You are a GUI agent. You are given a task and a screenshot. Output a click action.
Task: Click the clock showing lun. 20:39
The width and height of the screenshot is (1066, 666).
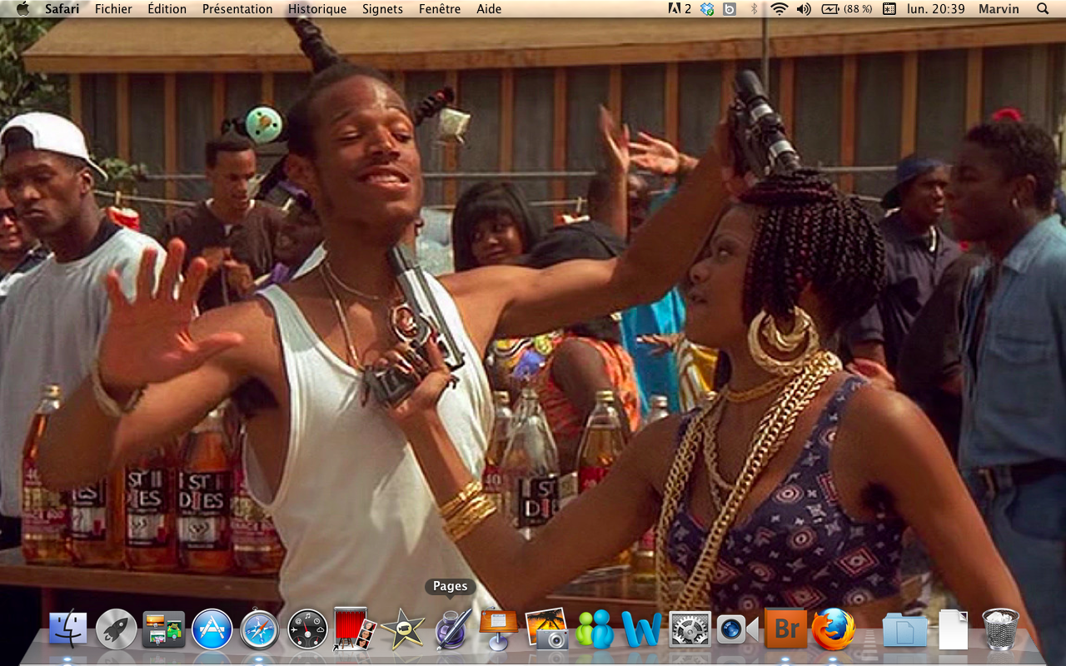[935, 9]
